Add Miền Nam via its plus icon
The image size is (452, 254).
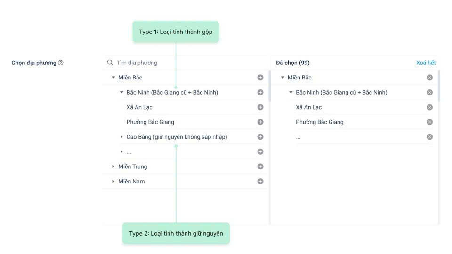260,182
